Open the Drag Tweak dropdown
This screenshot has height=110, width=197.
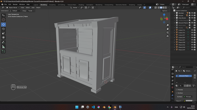[31, 11]
